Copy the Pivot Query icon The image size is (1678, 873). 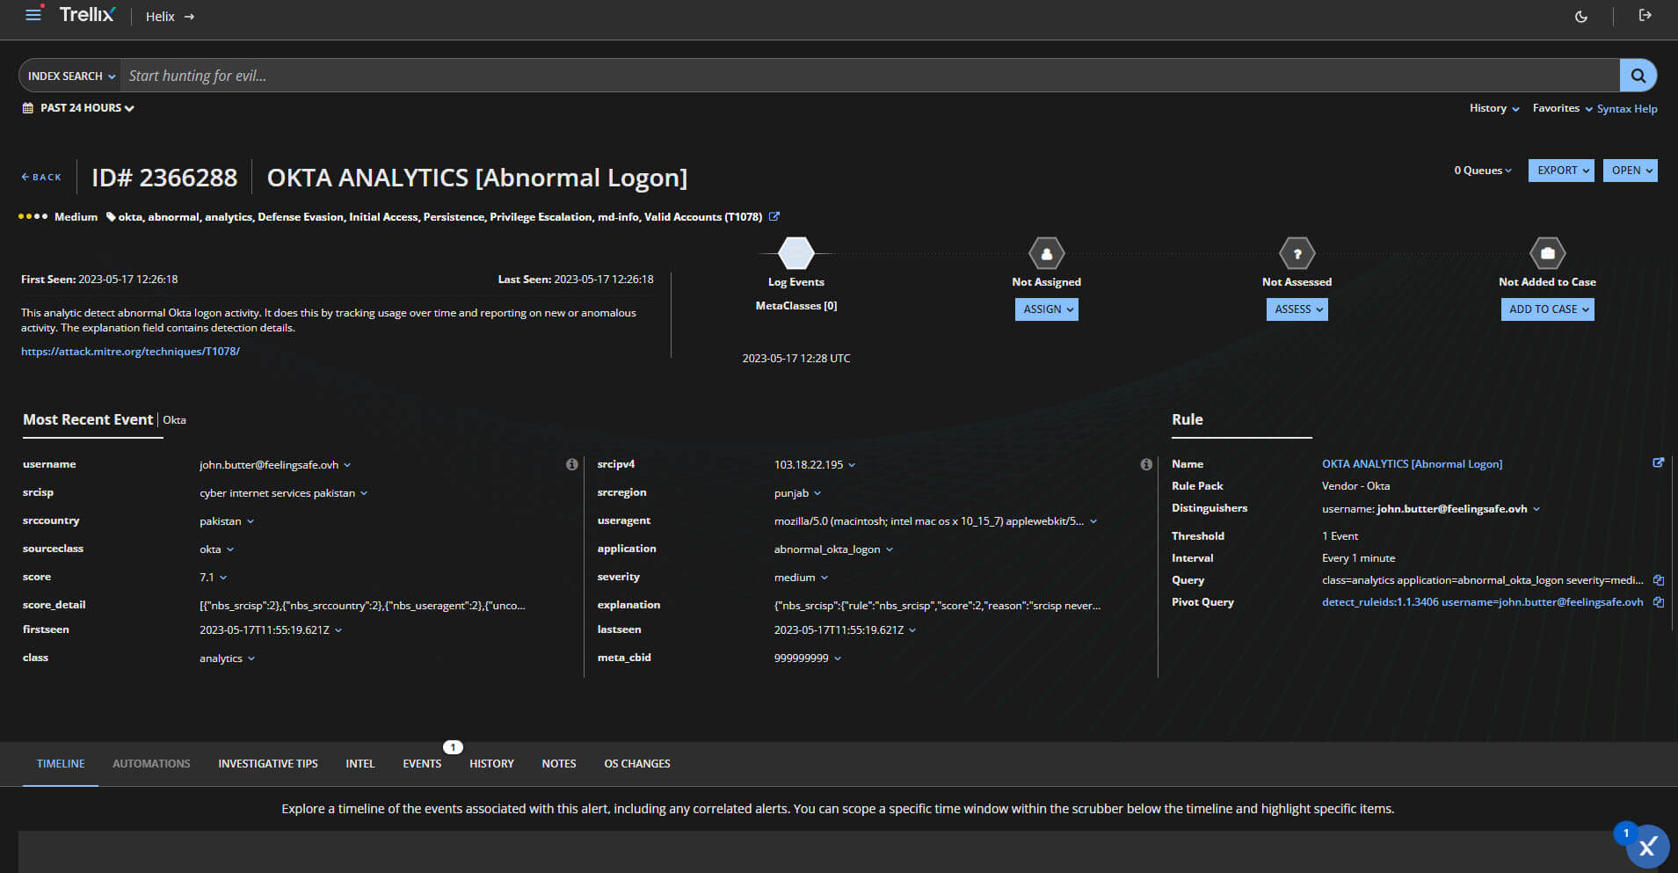tap(1658, 602)
